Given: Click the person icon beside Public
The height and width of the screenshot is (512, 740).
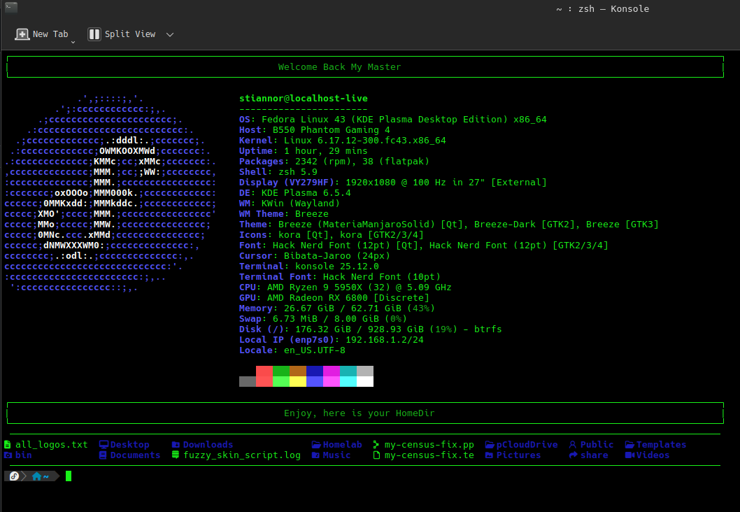Looking at the screenshot, I should [x=573, y=445].
